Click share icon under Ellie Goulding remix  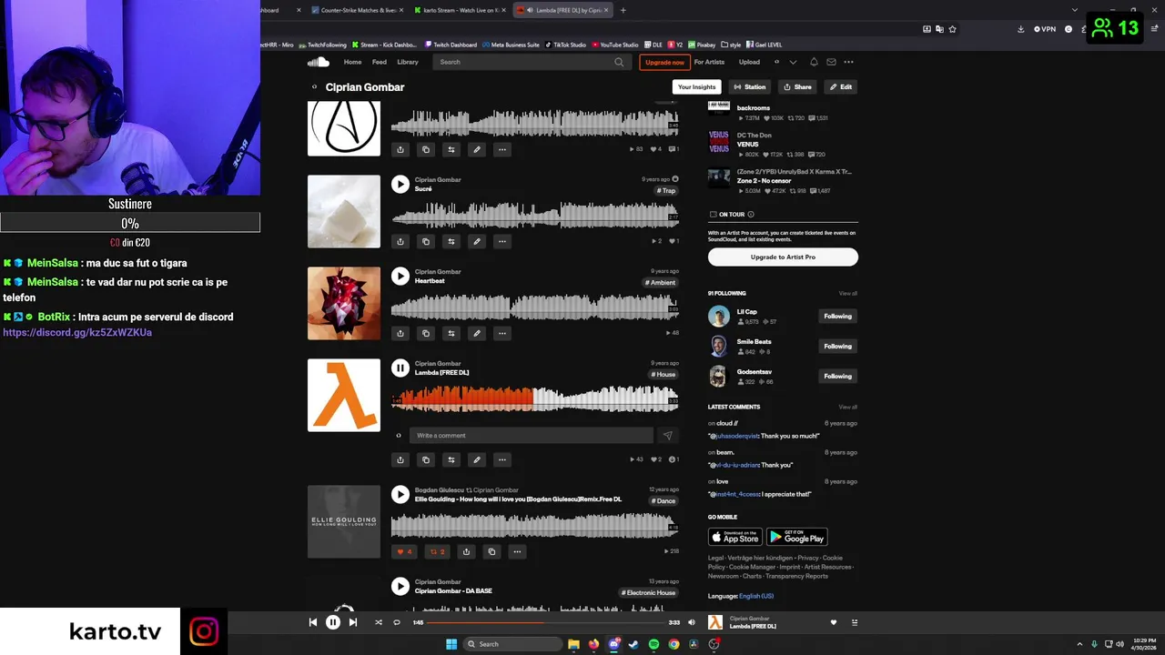pyautogui.click(x=466, y=551)
